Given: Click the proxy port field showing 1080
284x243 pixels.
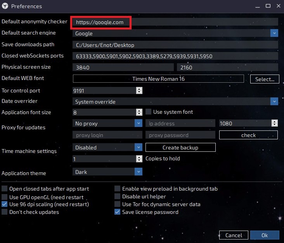Looking at the screenshot, I should tap(245, 123).
